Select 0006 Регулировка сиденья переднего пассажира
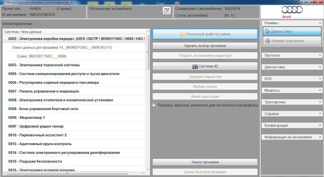This screenshot has height=177, width=324. (74, 83)
